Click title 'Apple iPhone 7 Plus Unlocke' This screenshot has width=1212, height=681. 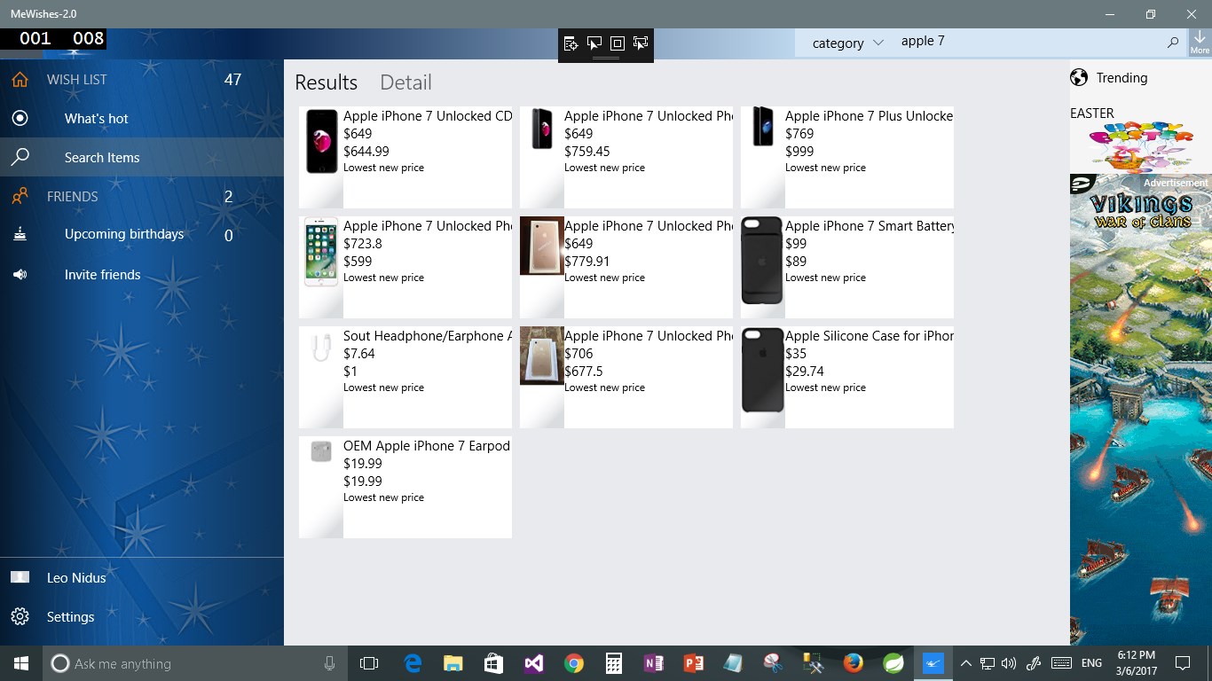pos(870,115)
